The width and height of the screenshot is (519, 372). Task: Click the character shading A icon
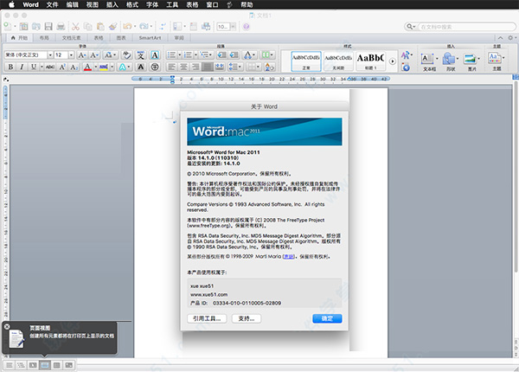tap(141, 67)
